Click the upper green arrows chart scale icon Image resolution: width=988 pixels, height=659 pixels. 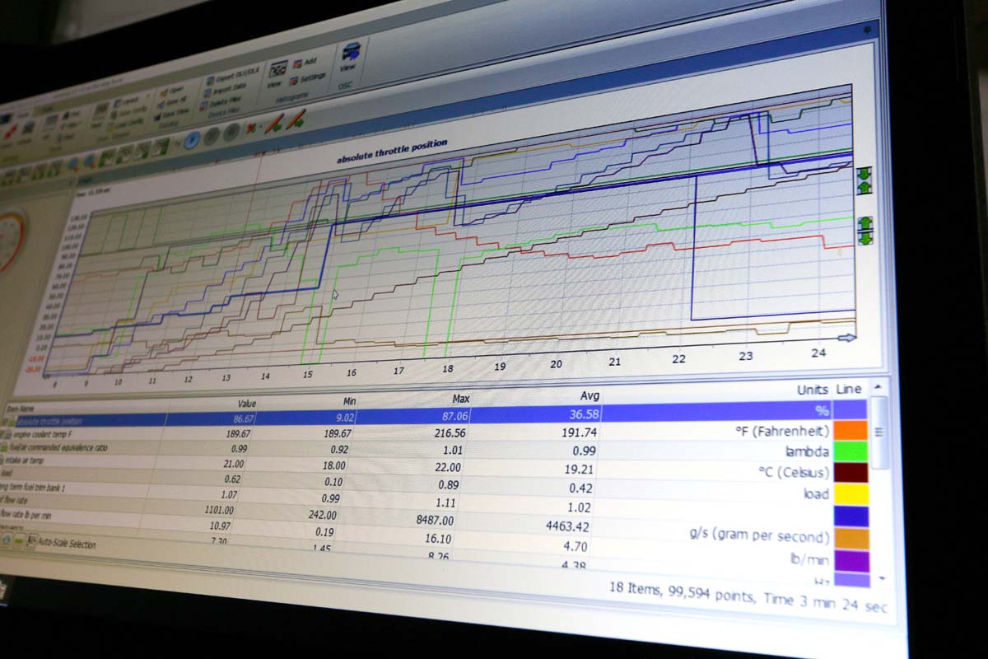pos(864,180)
